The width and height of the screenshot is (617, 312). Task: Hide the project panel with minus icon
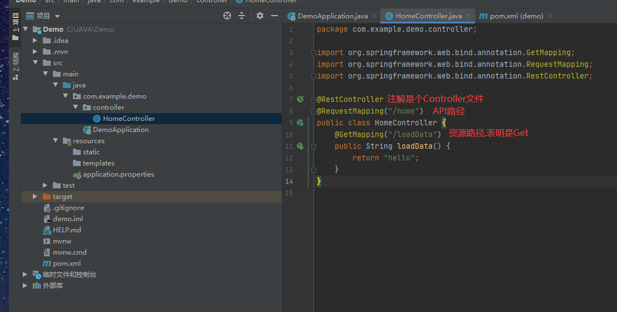(x=275, y=16)
